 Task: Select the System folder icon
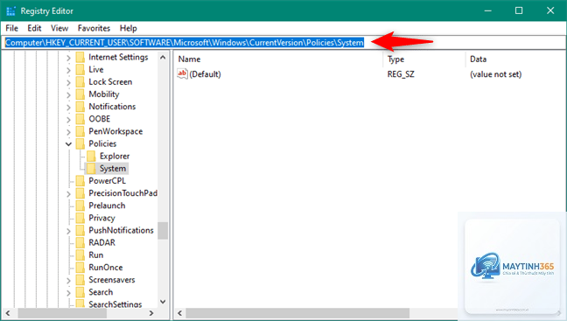tap(91, 169)
